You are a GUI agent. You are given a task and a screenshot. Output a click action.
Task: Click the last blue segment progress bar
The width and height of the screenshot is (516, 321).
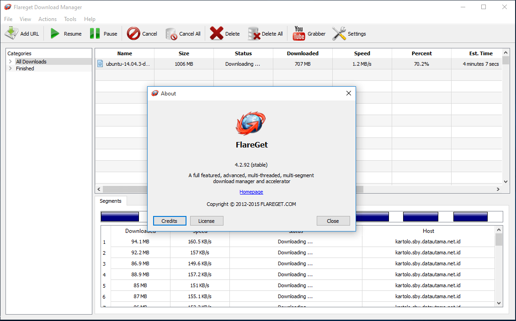pyautogui.click(x=470, y=216)
